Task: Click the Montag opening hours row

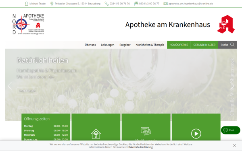Action: click(x=46, y=126)
